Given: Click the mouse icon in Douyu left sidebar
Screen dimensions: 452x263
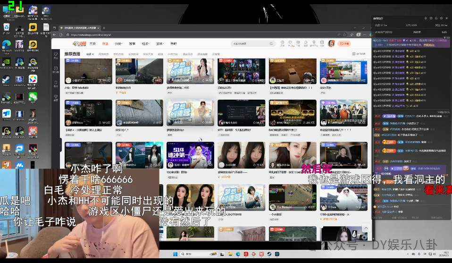Looking at the screenshot, I should click(x=56, y=83).
